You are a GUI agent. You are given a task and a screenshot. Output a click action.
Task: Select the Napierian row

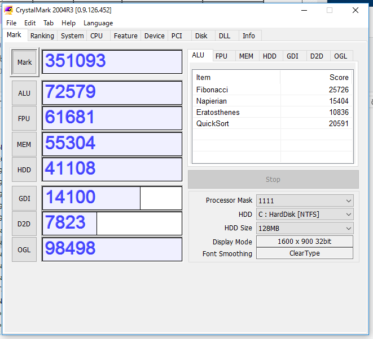(273, 101)
